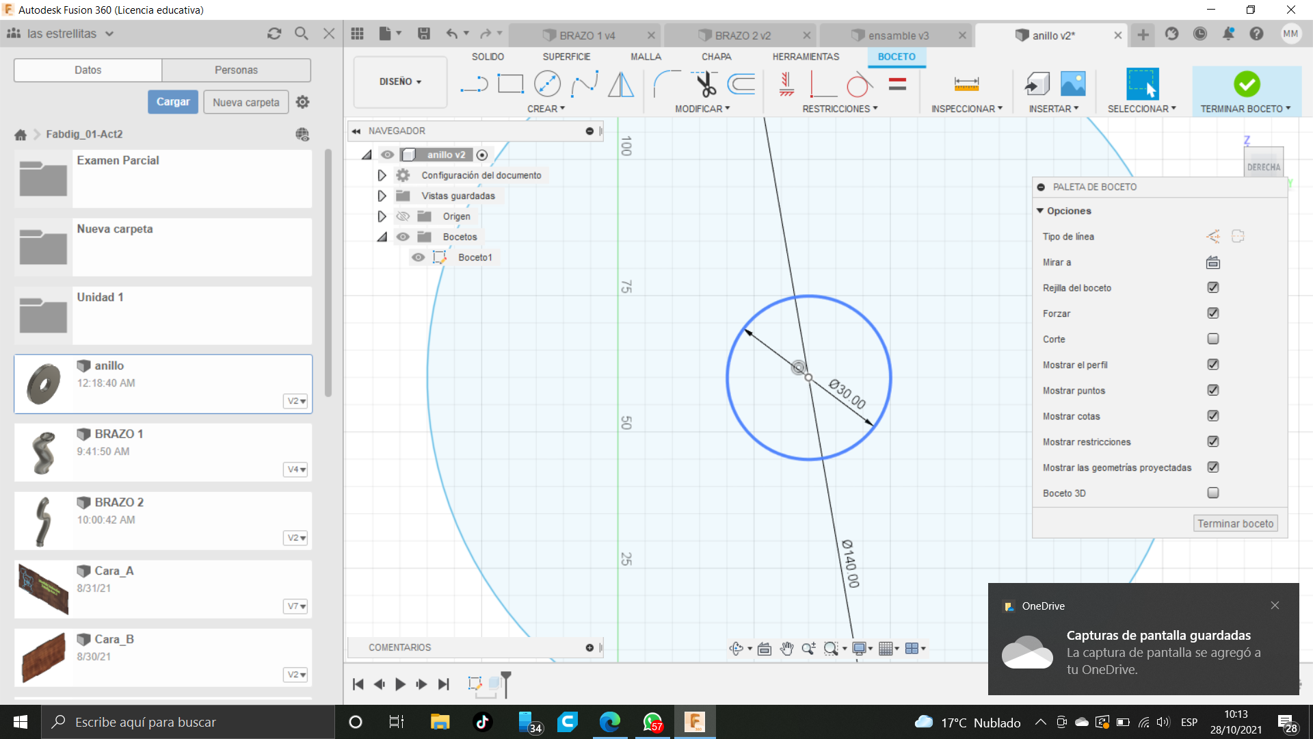The height and width of the screenshot is (739, 1313).
Task: Switch to the SUPERFICIE ribbon tab
Action: (x=566, y=57)
